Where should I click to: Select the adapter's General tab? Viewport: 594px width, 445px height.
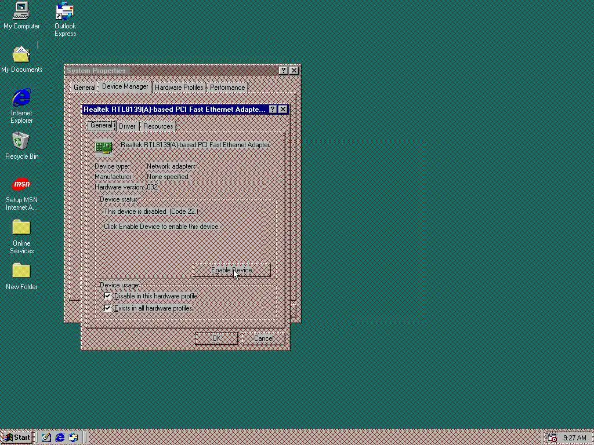coord(101,125)
